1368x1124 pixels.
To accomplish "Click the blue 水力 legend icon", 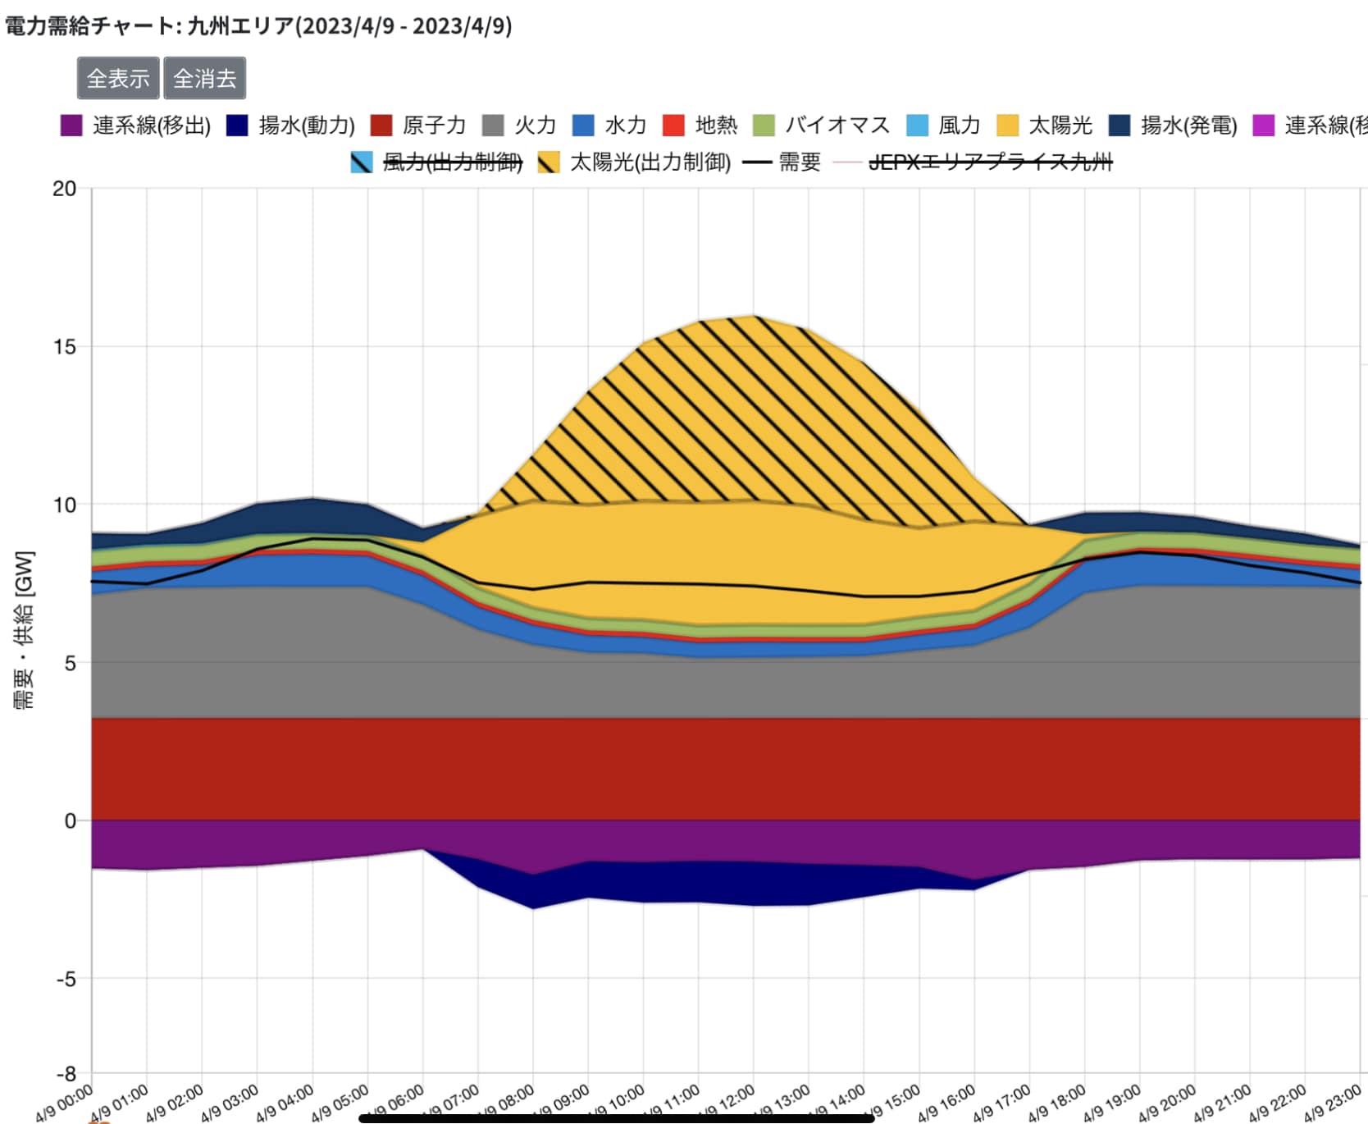I will (583, 126).
